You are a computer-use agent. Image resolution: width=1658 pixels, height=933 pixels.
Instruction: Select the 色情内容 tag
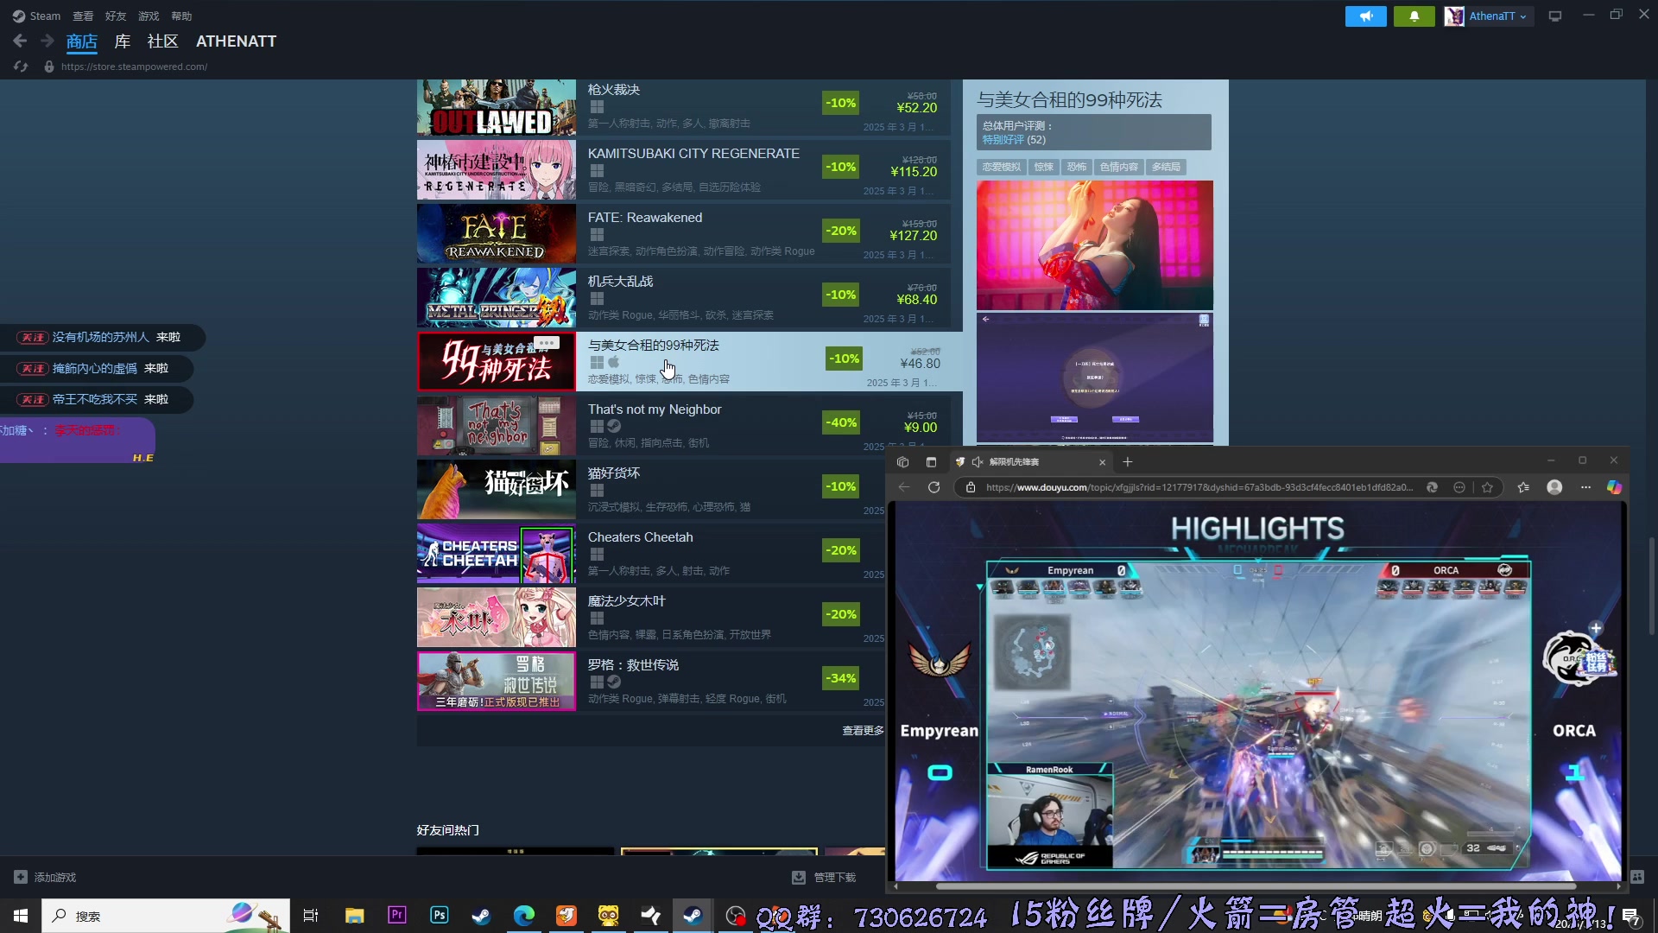(1118, 167)
